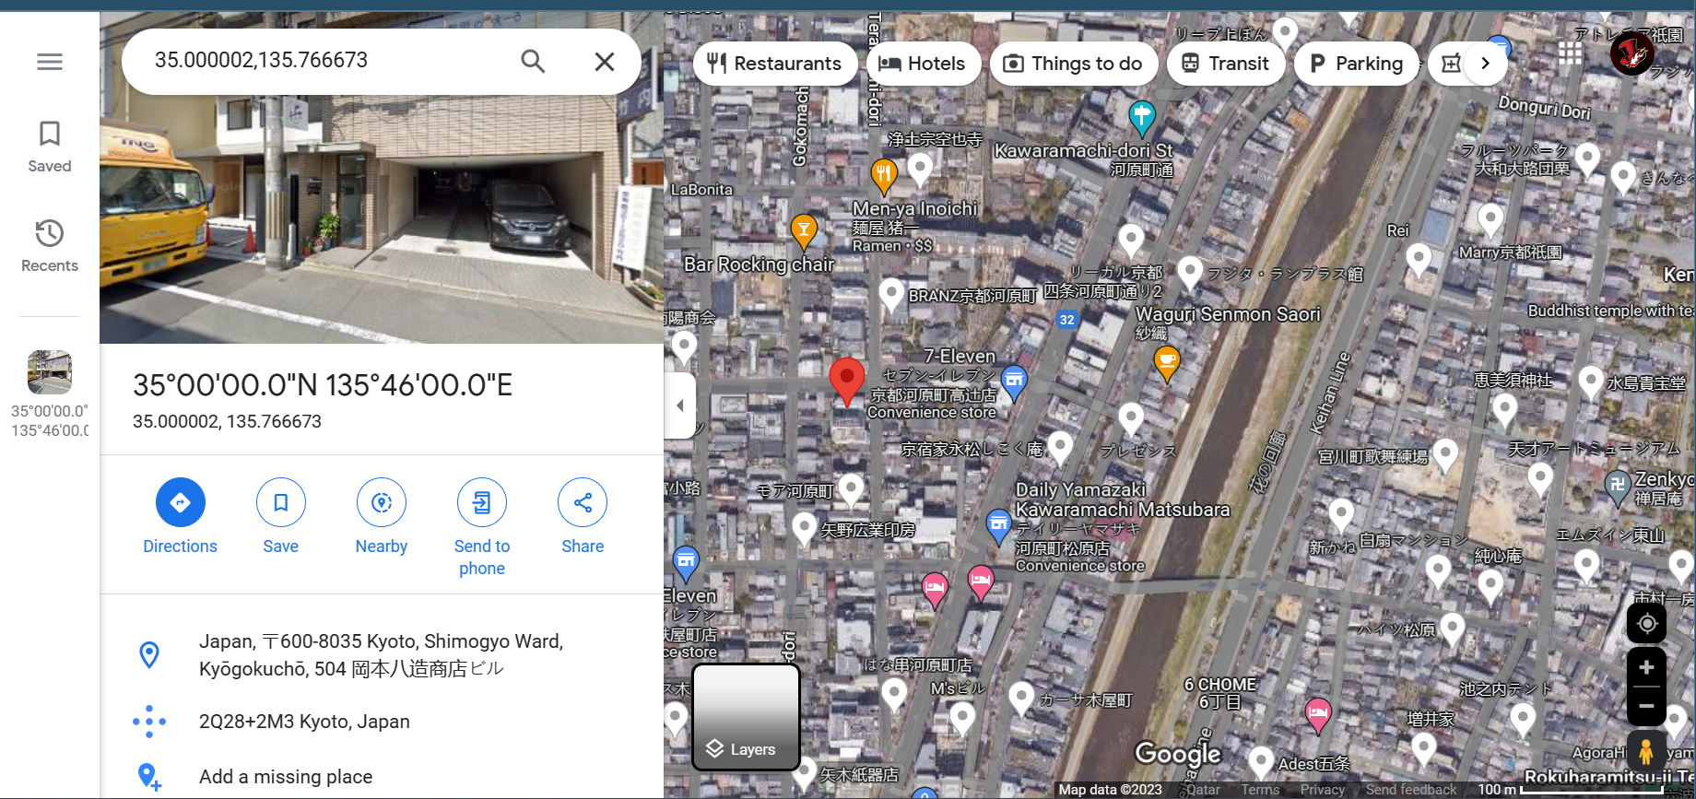Show more filter chips arrow

pyautogui.click(x=1485, y=64)
